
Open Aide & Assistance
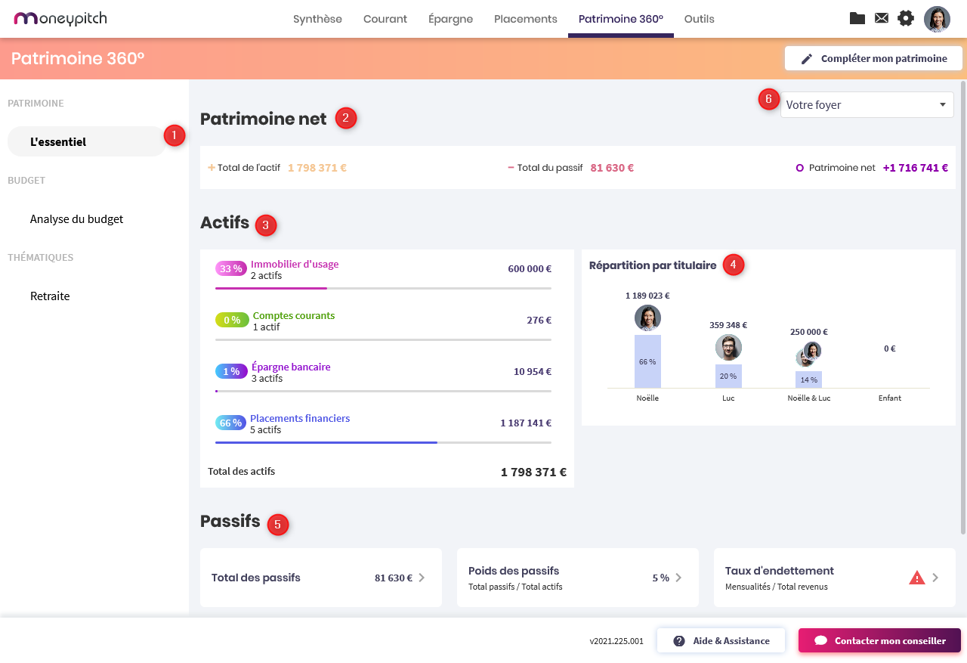tap(721, 641)
